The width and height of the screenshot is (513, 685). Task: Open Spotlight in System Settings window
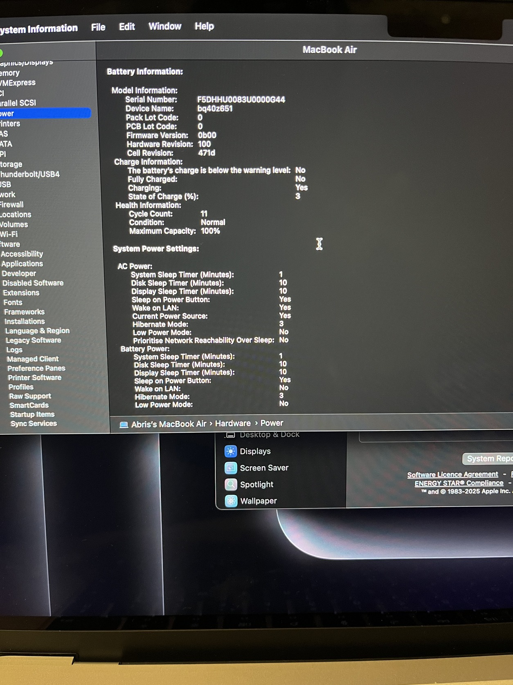(x=249, y=485)
